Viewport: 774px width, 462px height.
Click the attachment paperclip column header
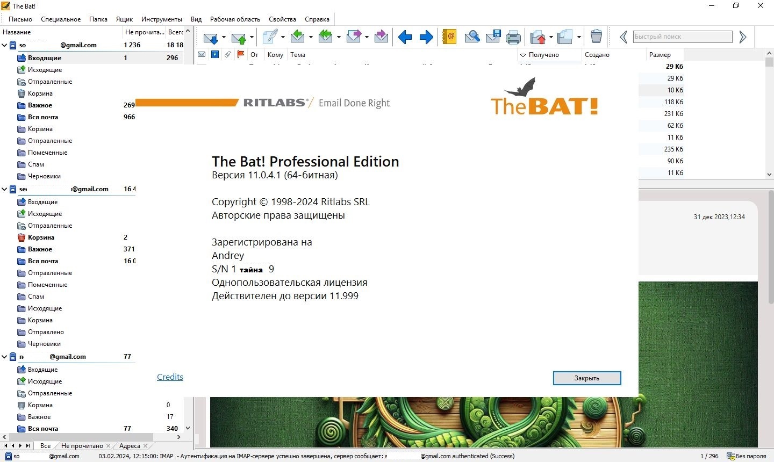tap(228, 54)
